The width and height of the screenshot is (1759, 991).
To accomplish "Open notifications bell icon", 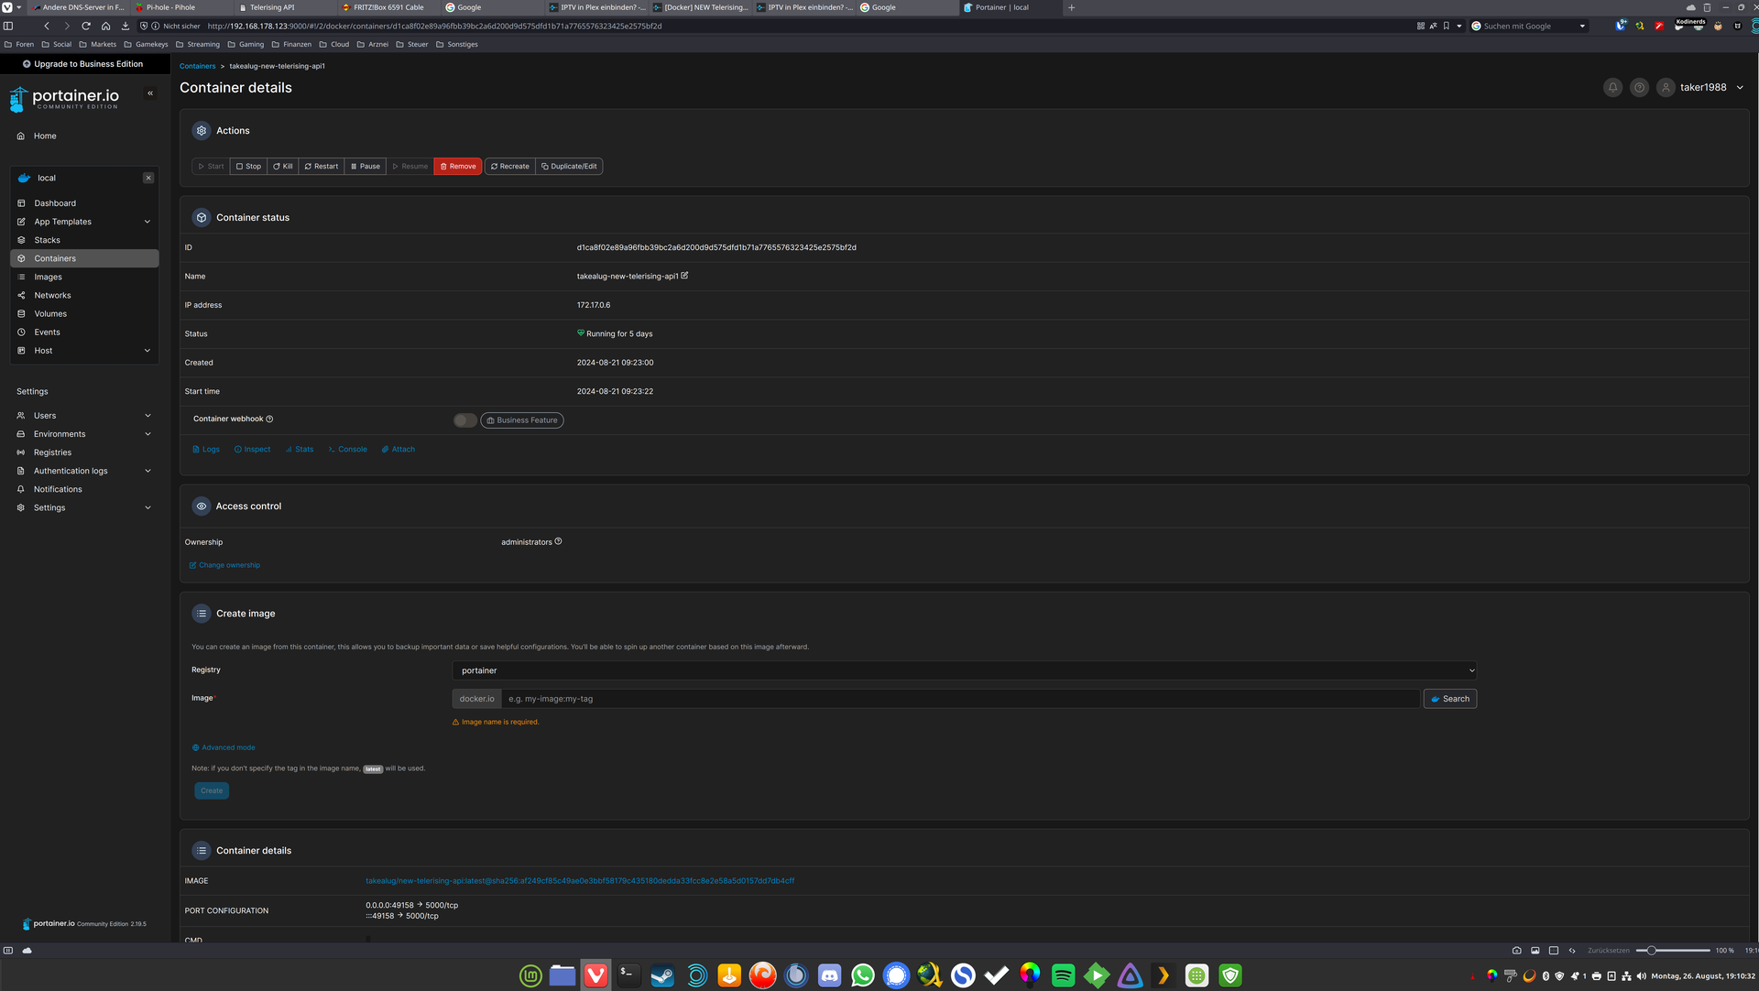I will [1612, 88].
